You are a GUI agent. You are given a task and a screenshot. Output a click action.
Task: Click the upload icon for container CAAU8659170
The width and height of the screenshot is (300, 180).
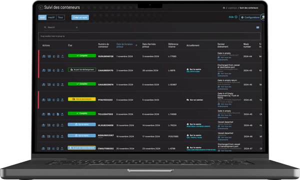[x=62, y=70]
